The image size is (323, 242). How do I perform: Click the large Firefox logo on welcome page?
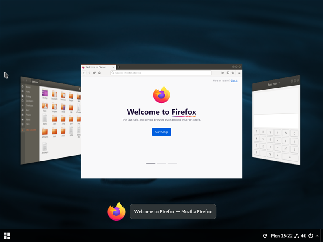coord(161,95)
